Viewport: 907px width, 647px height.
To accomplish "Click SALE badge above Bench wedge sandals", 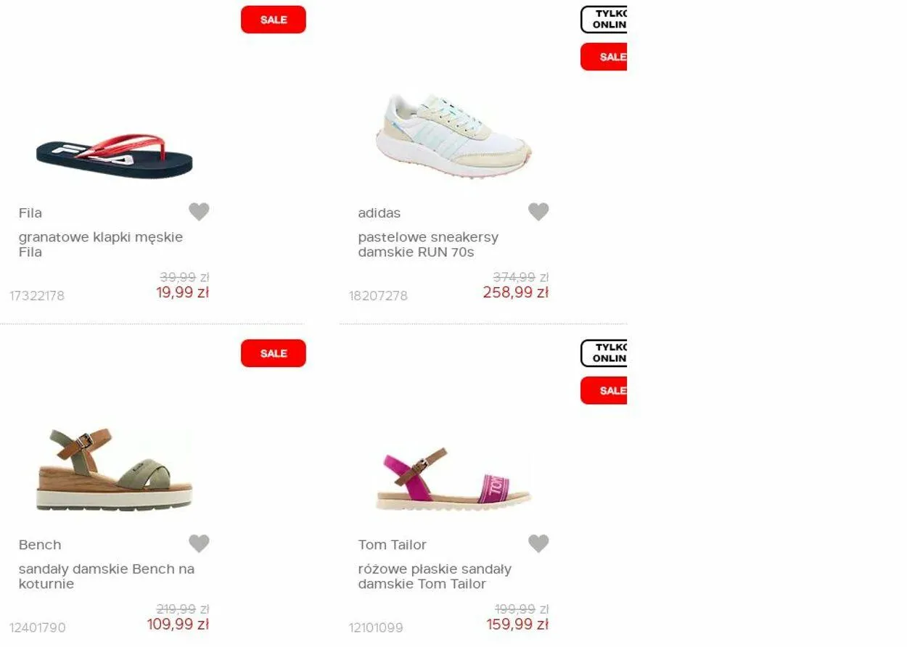I will [x=274, y=353].
